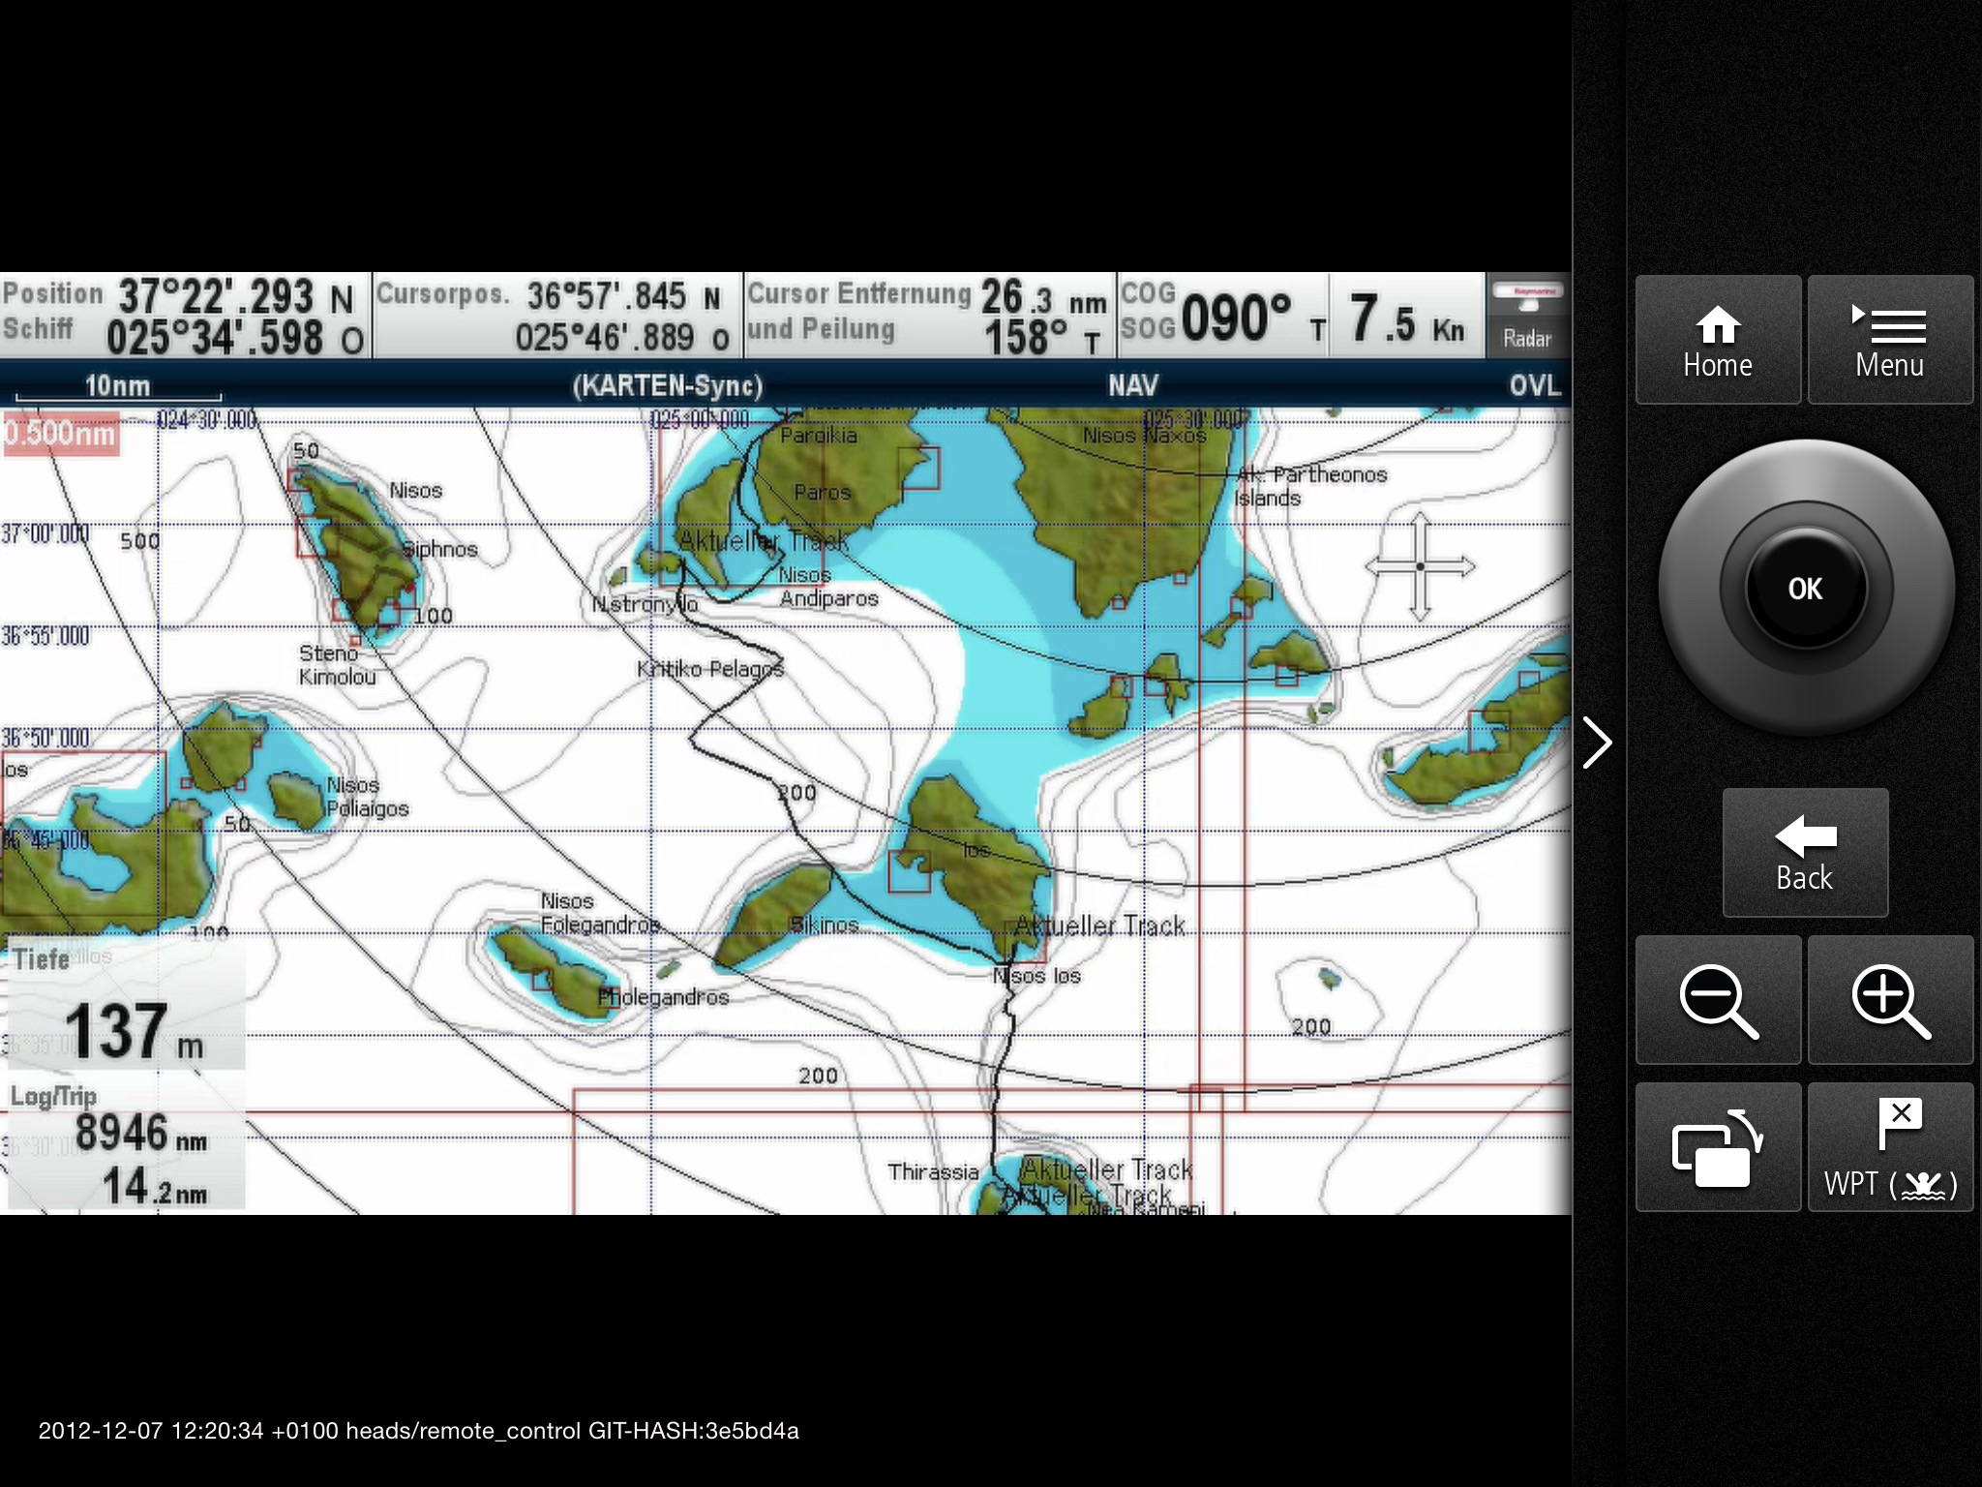
Task: Tap the Home button
Action: [x=1718, y=340]
